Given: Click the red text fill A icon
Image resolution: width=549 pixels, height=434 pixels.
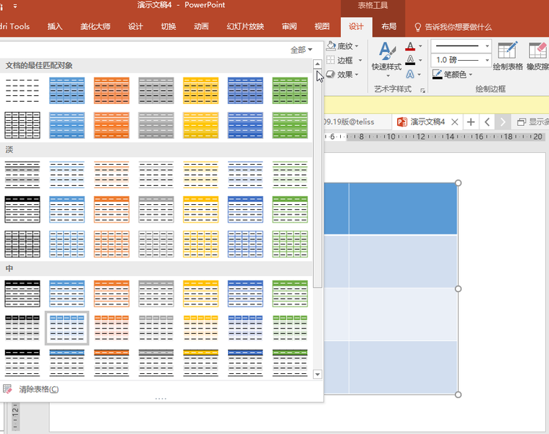Looking at the screenshot, I should pyautogui.click(x=410, y=46).
